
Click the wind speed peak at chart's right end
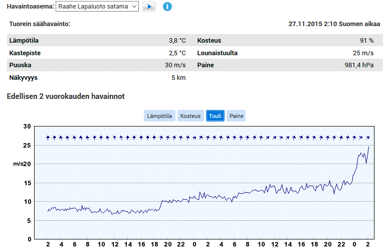(368, 147)
